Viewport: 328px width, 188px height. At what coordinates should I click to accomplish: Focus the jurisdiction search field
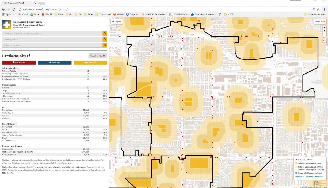coord(52,34)
